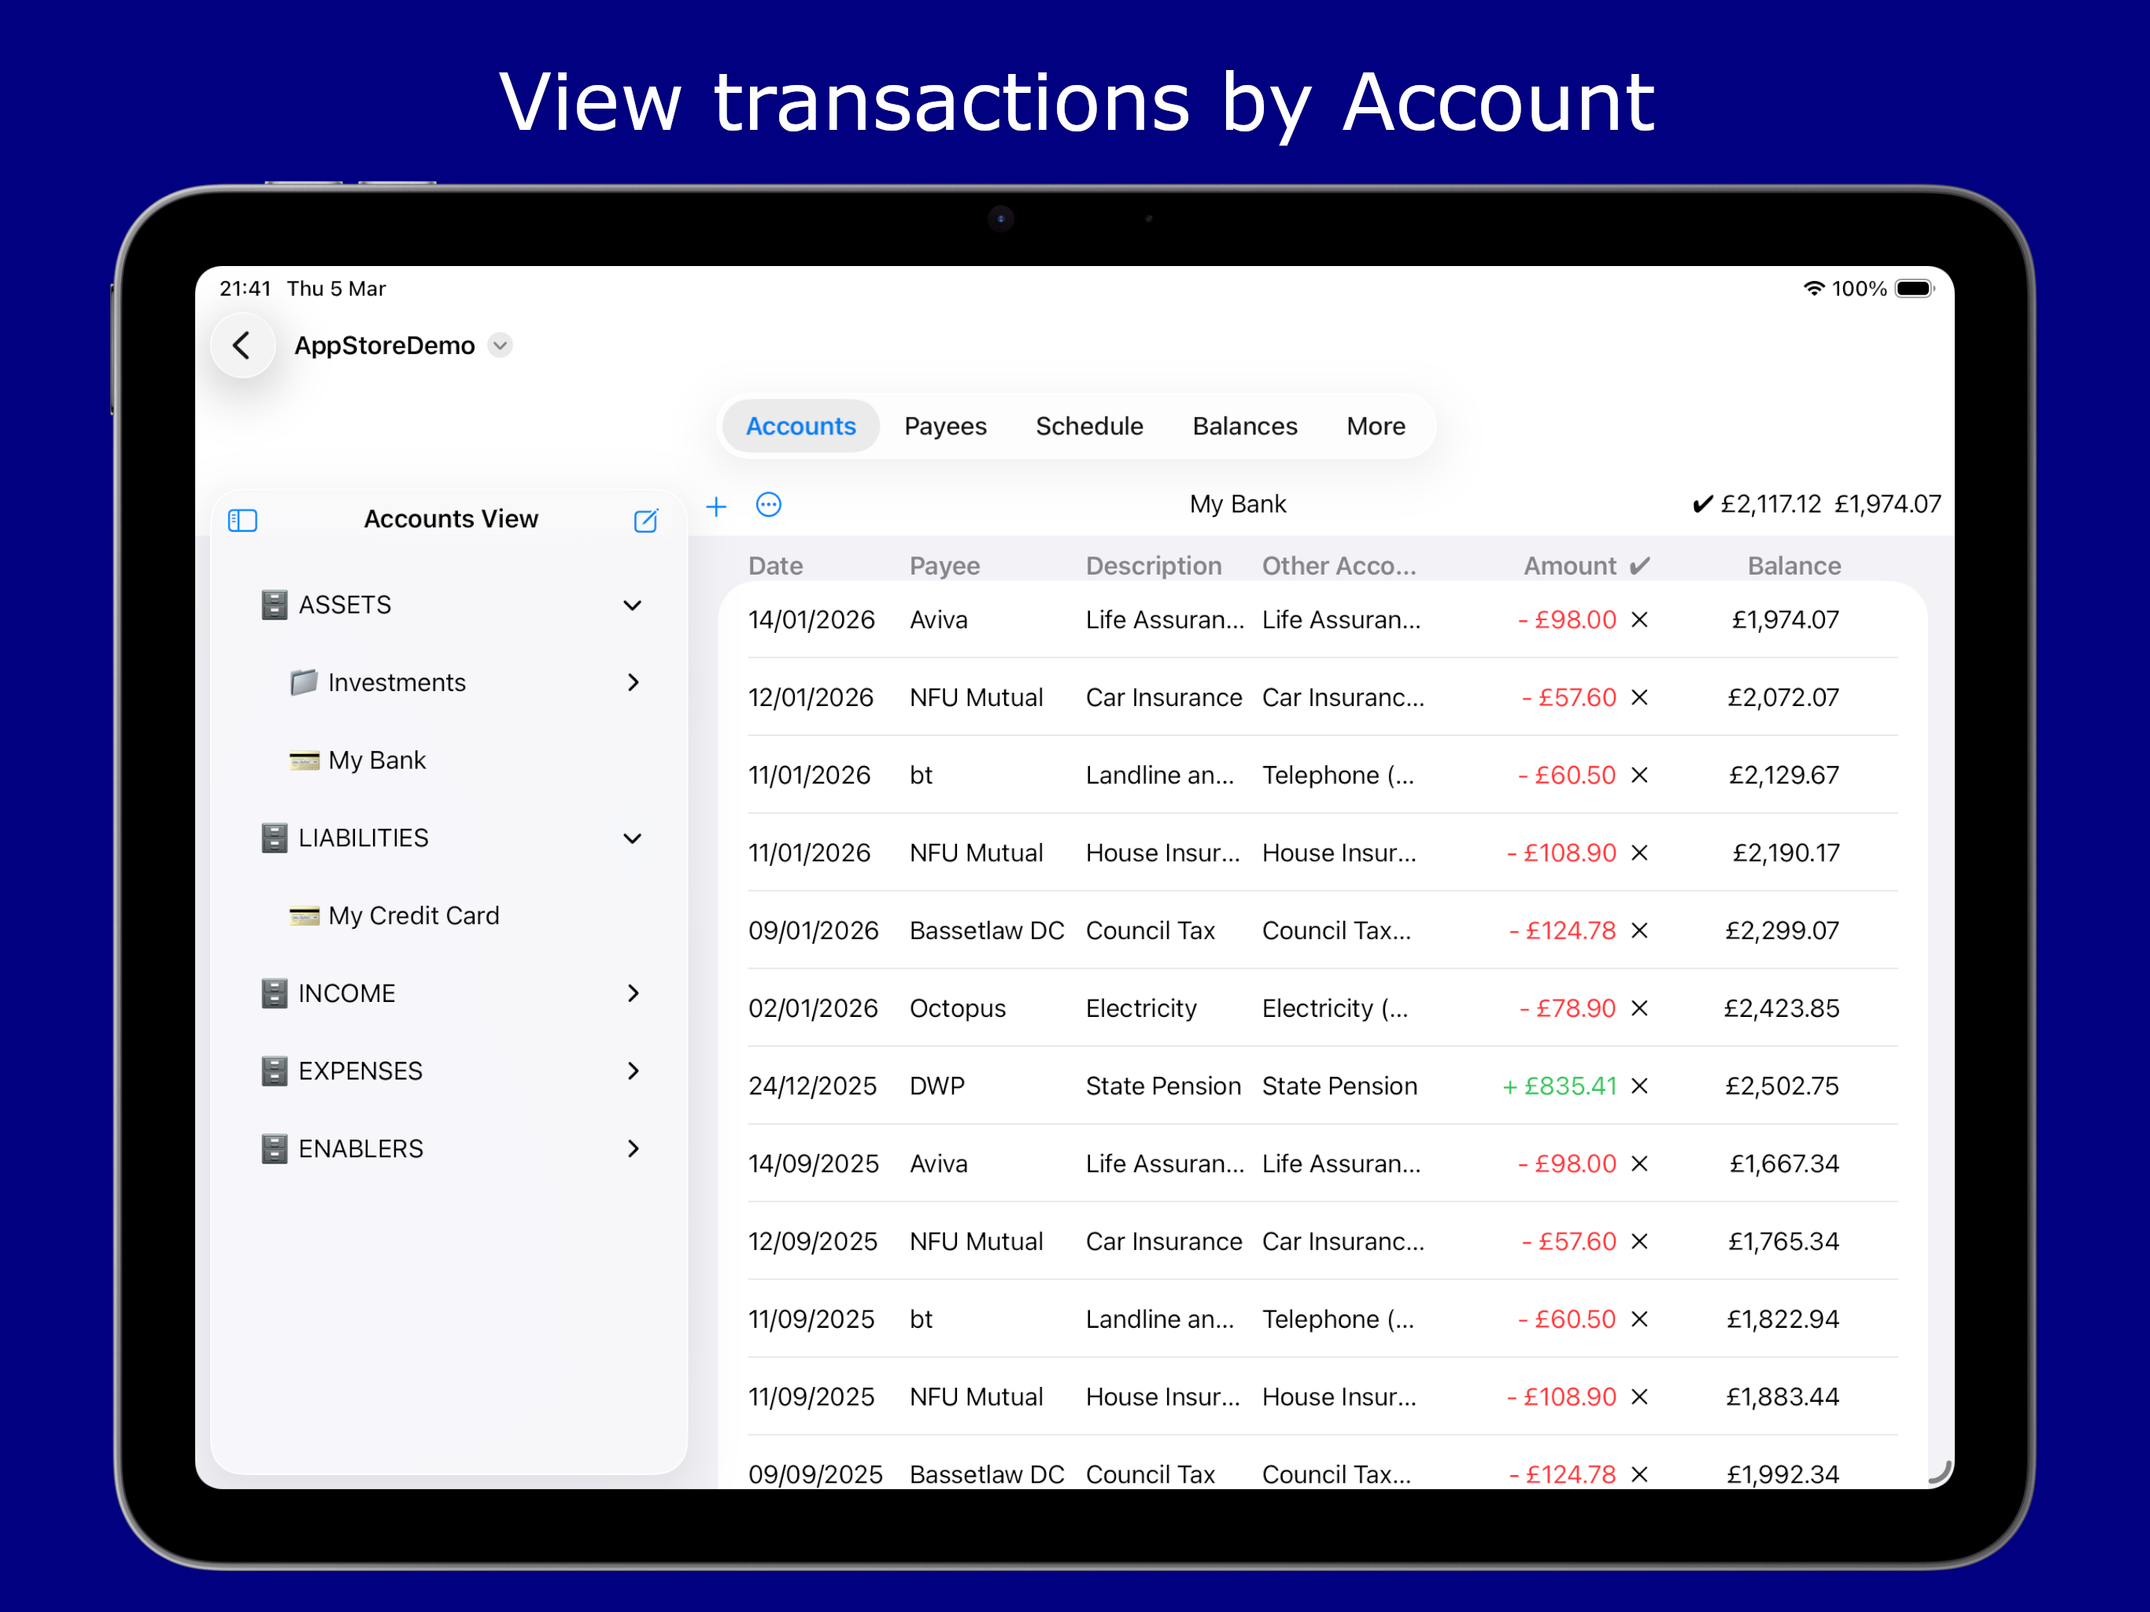Click the cleared checkmark column header
Viewport: 2150px width, 1612px height.
pos(1640,566)
